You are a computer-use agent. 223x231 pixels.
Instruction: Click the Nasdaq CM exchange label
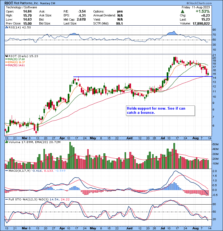48,3
